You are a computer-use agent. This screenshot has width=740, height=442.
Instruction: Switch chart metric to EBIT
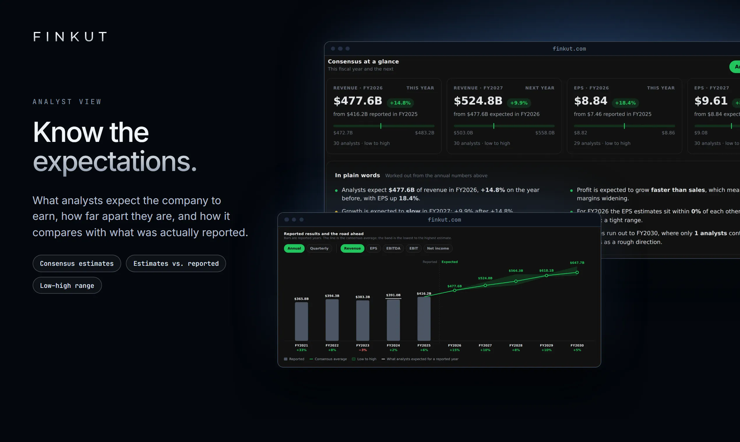point(414,248)
